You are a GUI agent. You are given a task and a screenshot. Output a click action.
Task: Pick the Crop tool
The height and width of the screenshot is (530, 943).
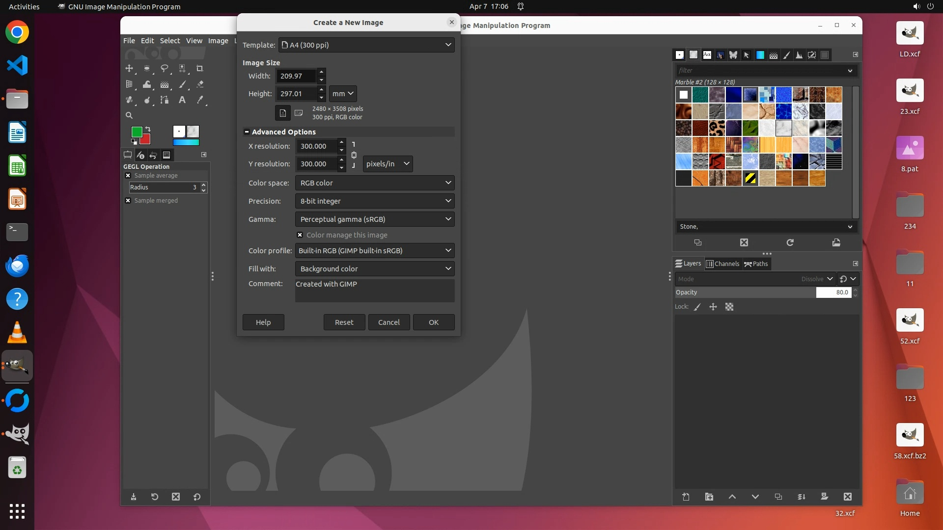(x=199, y=68)
